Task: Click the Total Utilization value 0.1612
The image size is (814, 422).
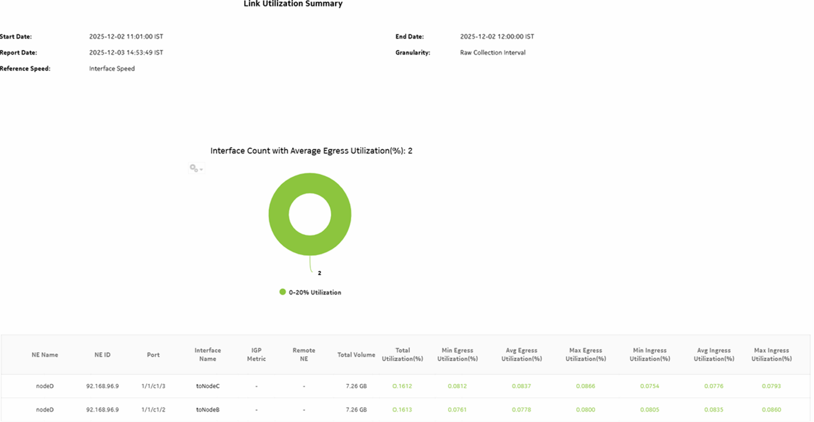Action: [x=402, y=386]
